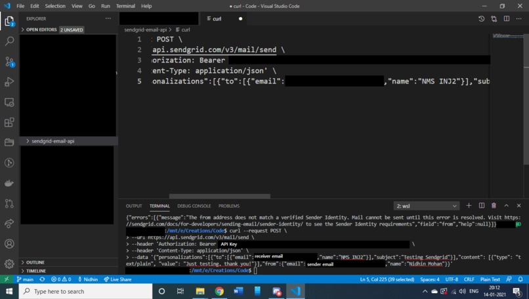Image resolution: width=529 pixels, height=299 pixels.
Task: Open the Selection menu
Action: pyautogui.click(x=55, y=6)
